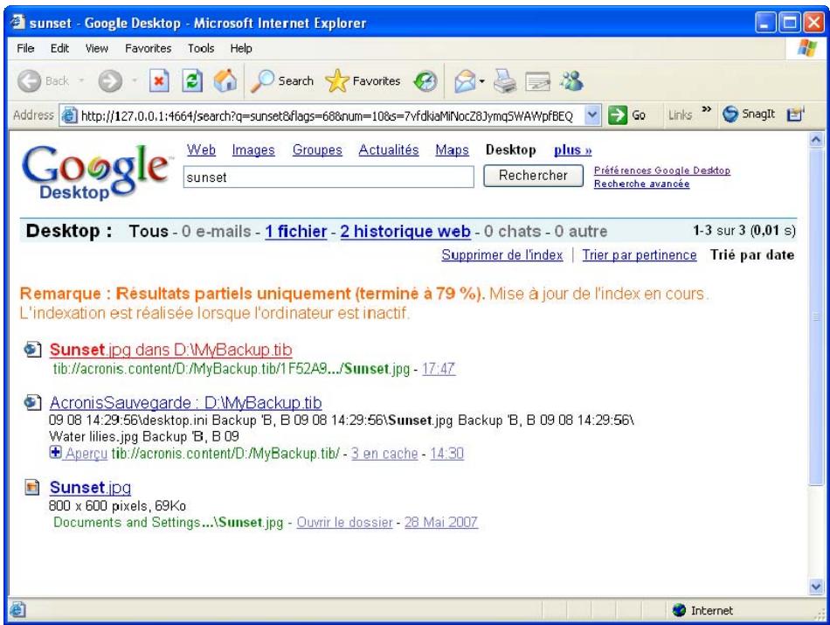
Task: Open the View menu
Action: coord(97,48)
